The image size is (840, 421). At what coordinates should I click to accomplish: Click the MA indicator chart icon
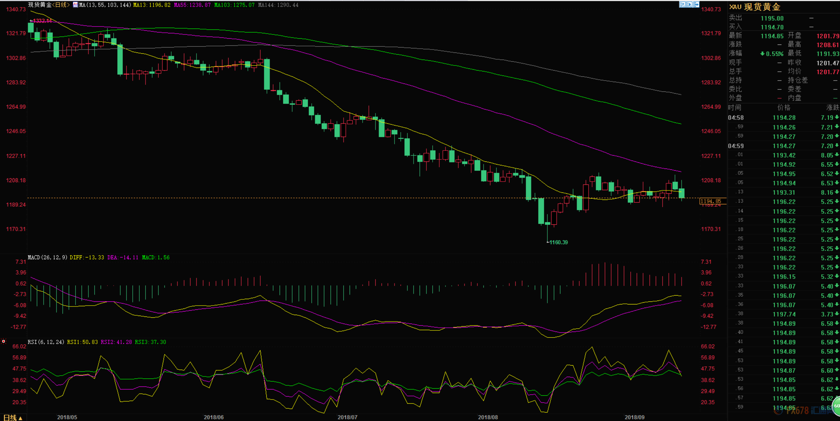[x=75, y=4]
